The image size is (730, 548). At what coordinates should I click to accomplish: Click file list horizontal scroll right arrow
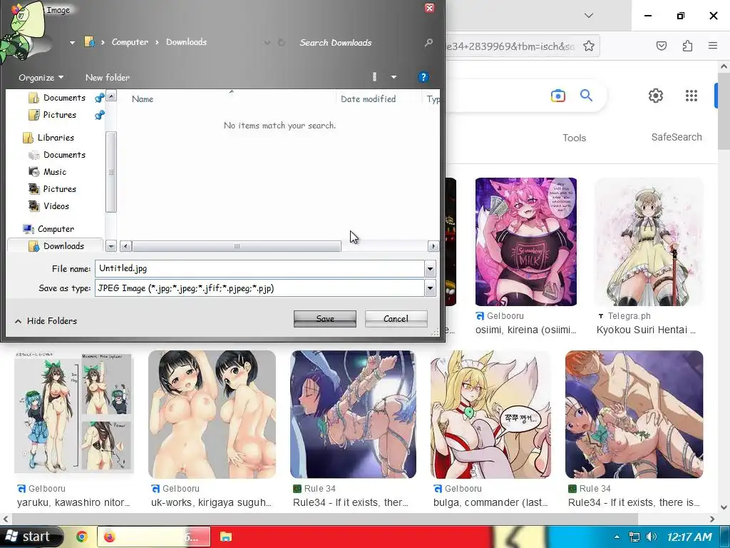[x=433, y=246]
